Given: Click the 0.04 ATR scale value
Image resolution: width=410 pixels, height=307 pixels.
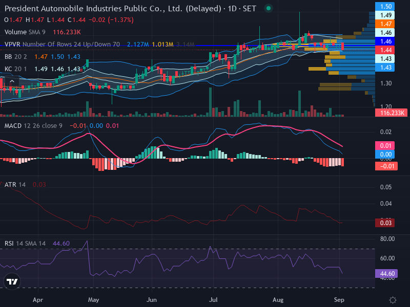Looking at the screenshot, I should [x=386, y=204].
